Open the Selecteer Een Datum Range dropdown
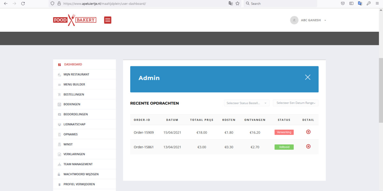 pos(296,103)
